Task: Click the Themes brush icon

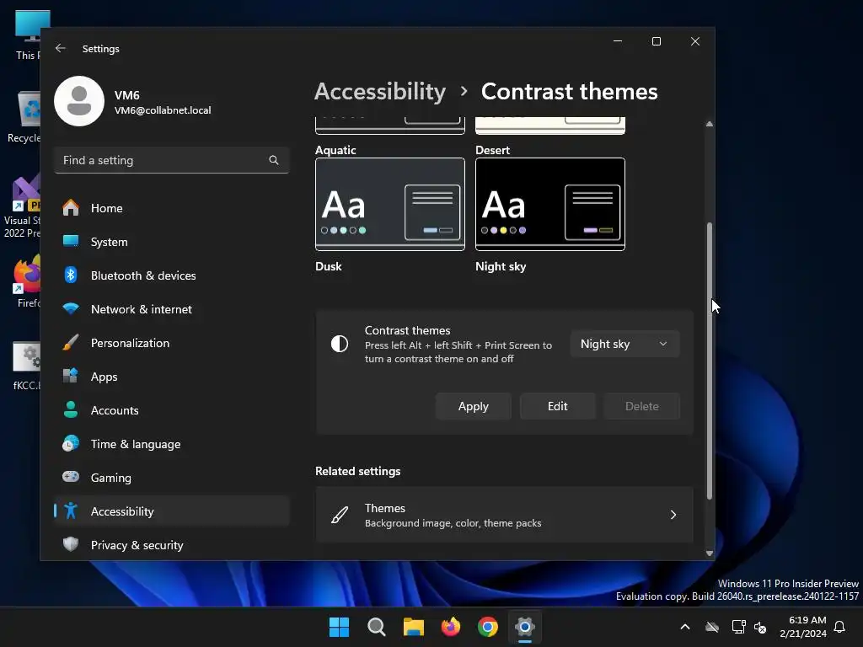Action: click(x=340, y=515)
